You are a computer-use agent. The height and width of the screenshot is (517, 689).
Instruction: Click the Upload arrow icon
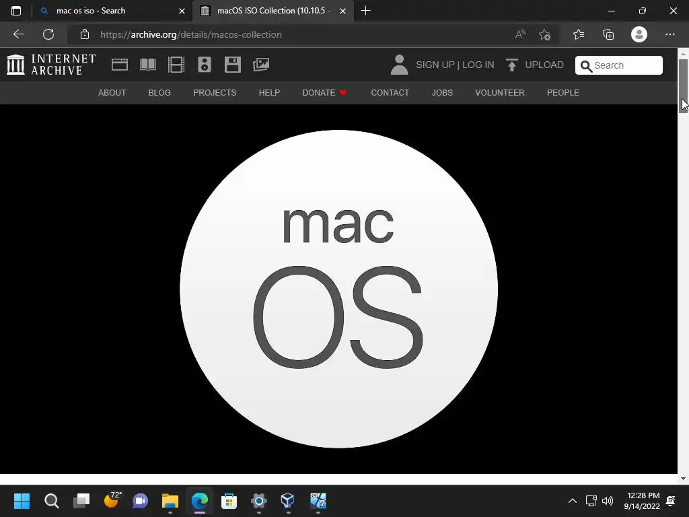[x=511, y=65]
